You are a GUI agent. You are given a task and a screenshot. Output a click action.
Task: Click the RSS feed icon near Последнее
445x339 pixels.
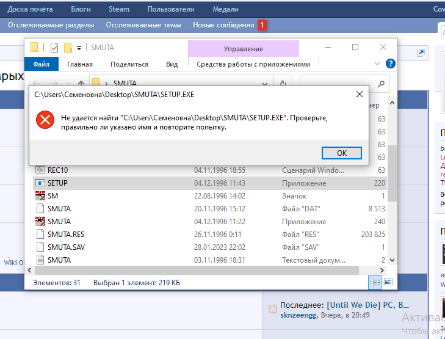click(x=273, y=310)
